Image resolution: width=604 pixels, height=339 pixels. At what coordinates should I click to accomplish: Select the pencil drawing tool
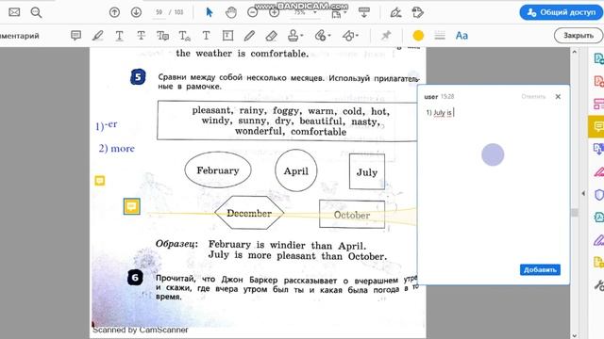pos(249,36)
